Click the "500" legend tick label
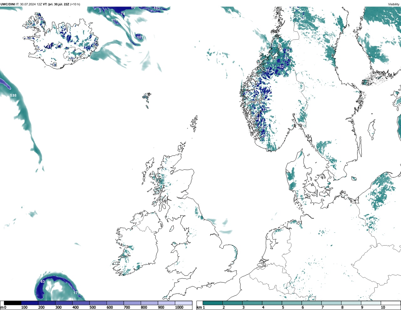 pos(92,307)
